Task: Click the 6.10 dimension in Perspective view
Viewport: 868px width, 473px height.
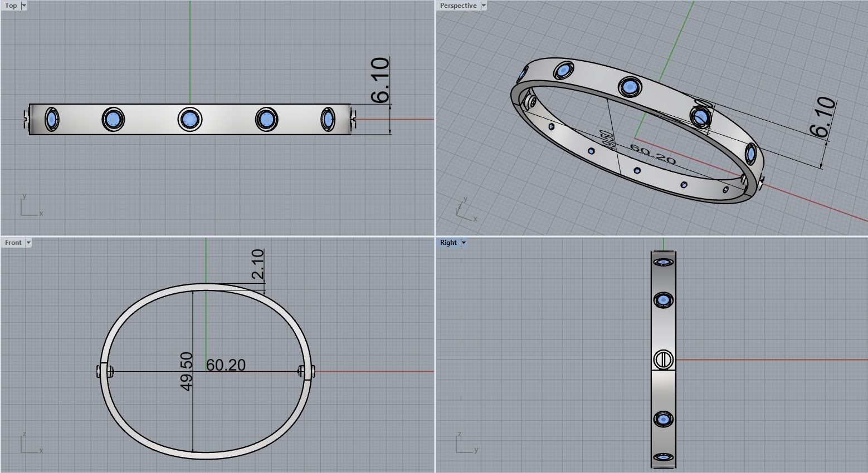Action: [x=822, y=117]
